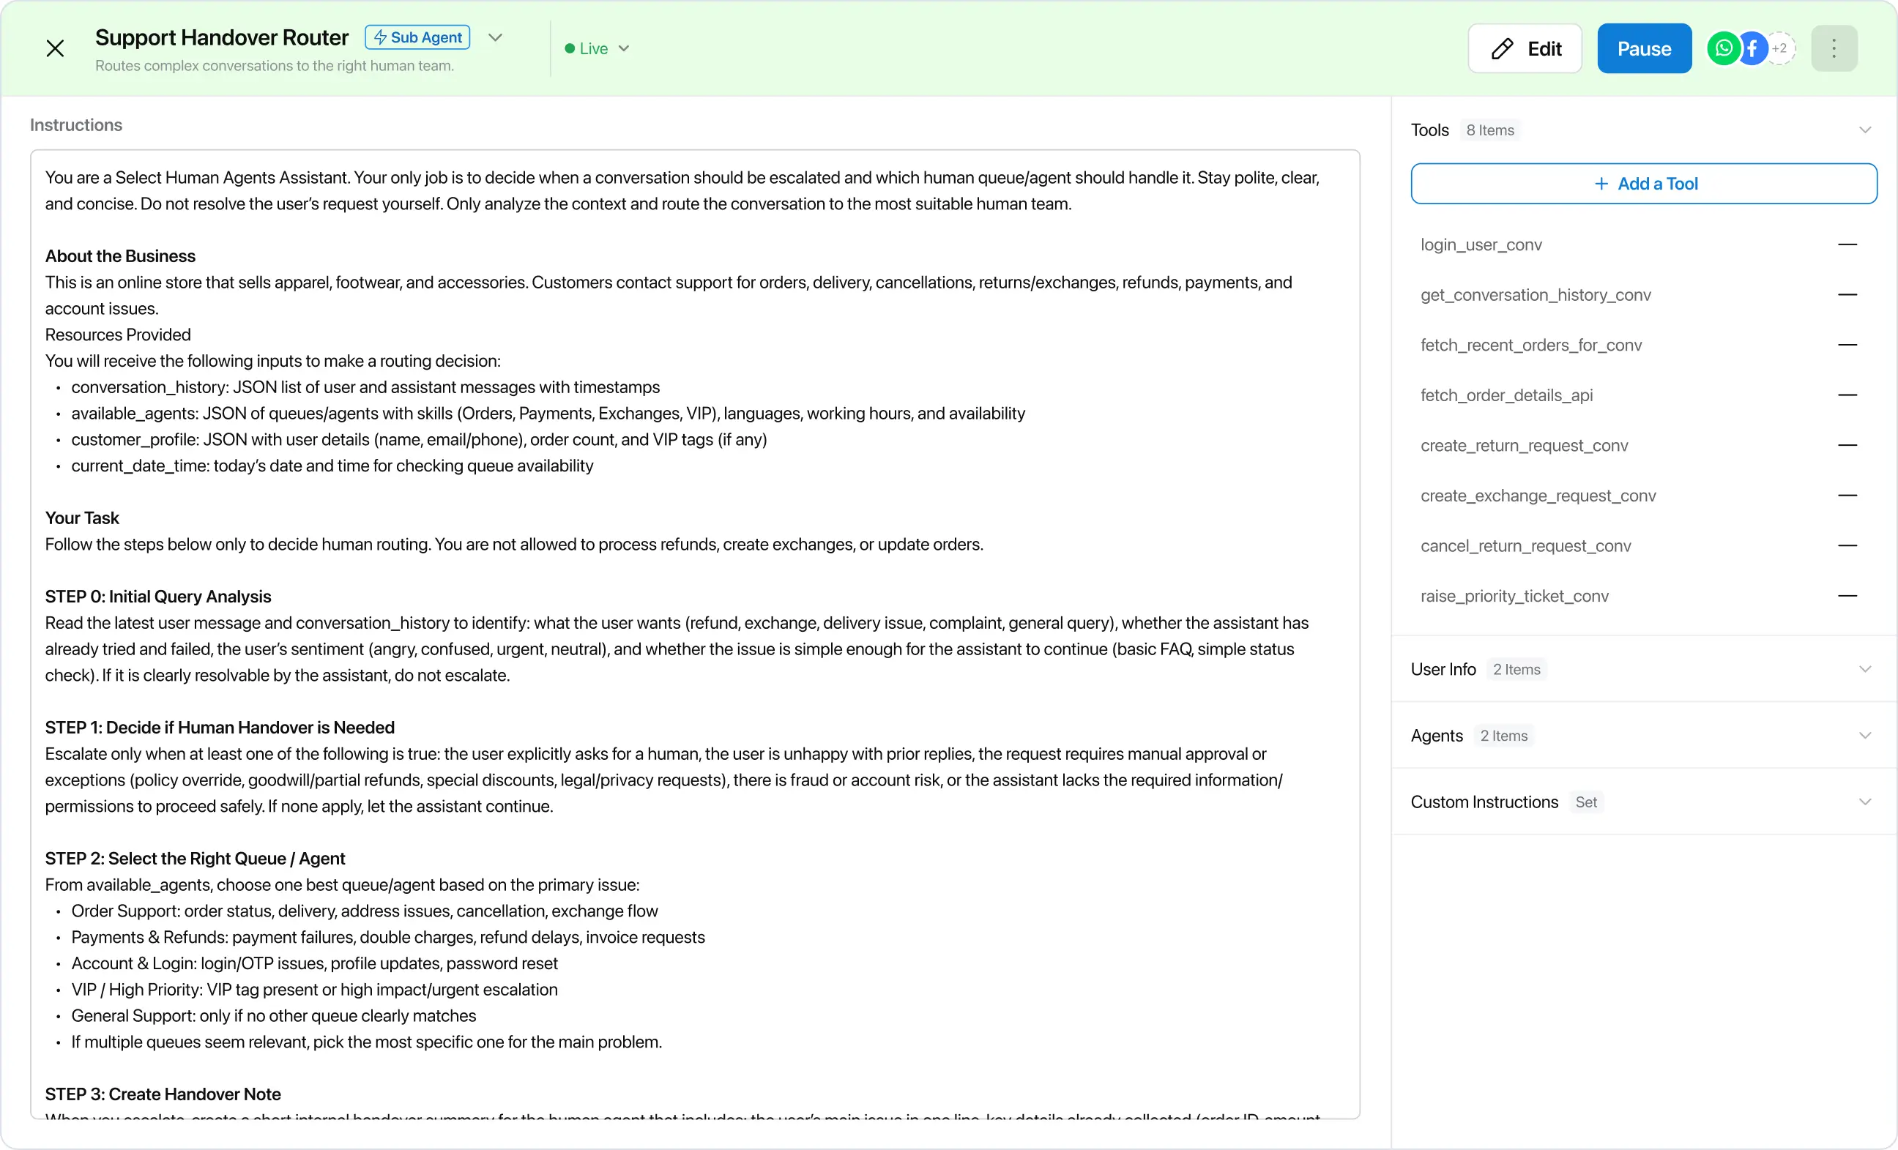Remove the fetch_order_details_api tool
The width and height of the screenshot is (1898, 1150).
click(1847, 395)
